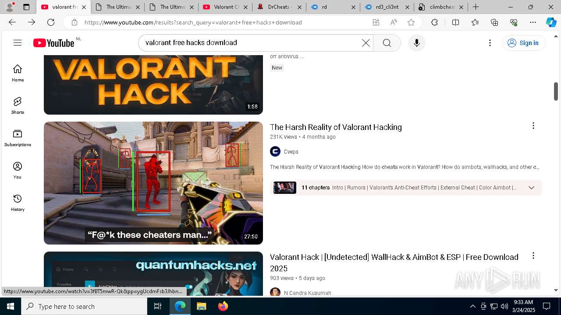Sign in to YouTube
The image size is (561, 315).
point(523,42)
